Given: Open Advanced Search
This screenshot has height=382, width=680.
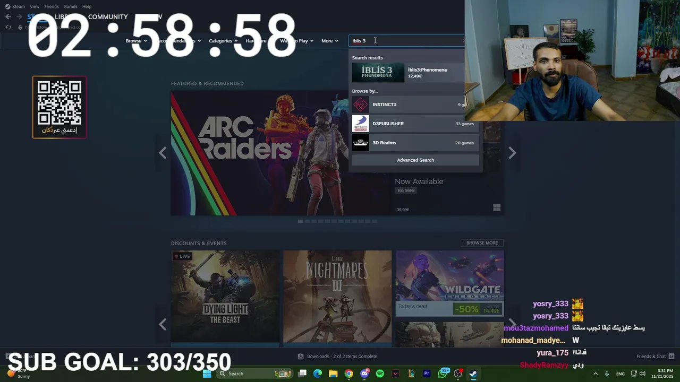Looking at the screenshot, I should tap(415, 160).
